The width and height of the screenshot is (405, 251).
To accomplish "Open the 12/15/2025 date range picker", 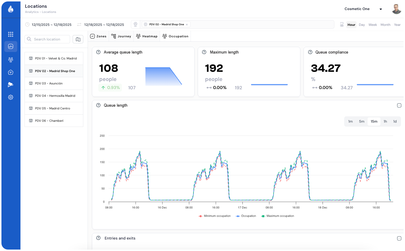I will (51, 25).
